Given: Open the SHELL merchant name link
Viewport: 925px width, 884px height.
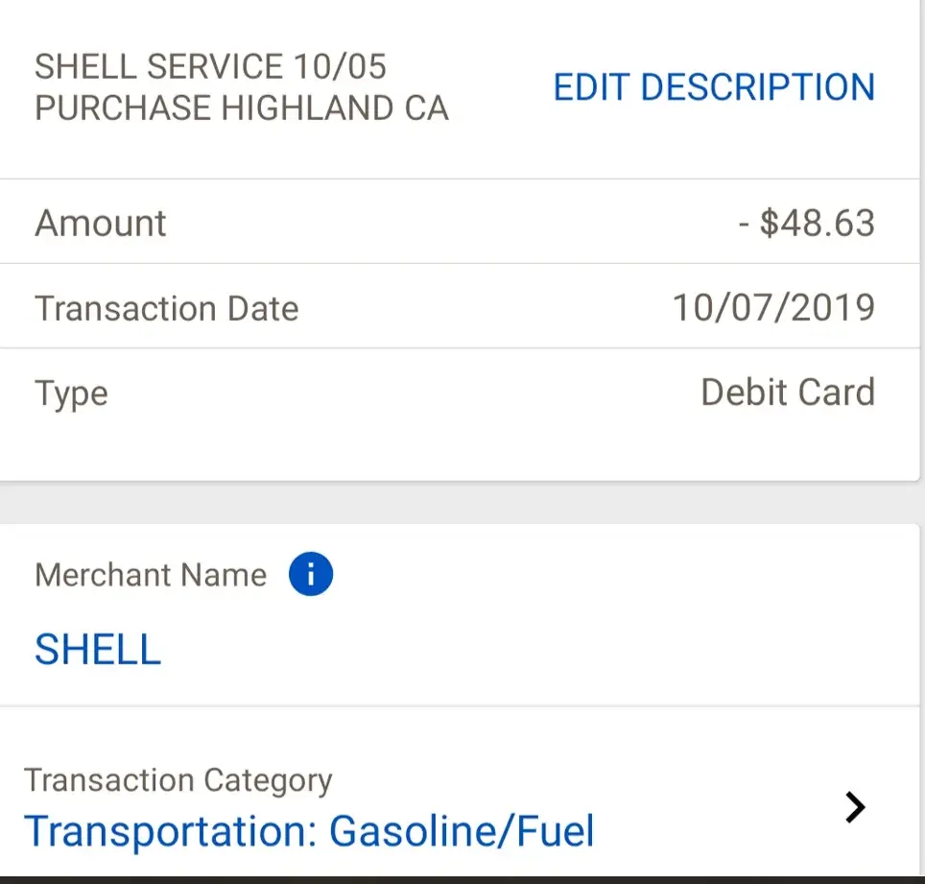Looking at the screenshot, I should click(98, 650).
